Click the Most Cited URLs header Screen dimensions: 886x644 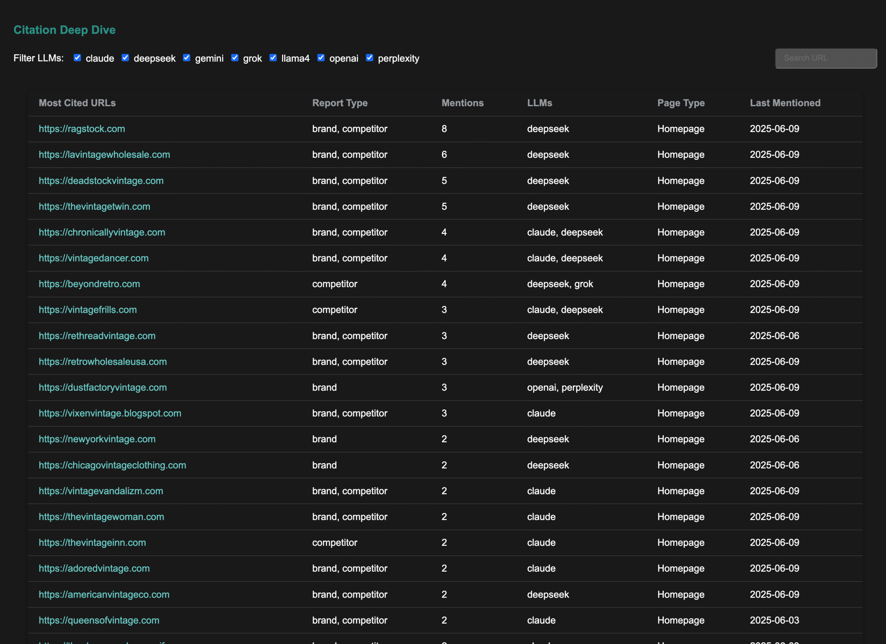[77, 103]
